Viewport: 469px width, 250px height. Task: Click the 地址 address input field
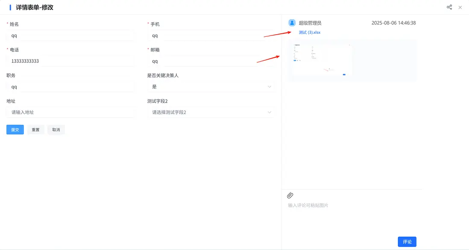tap(70, 112)
